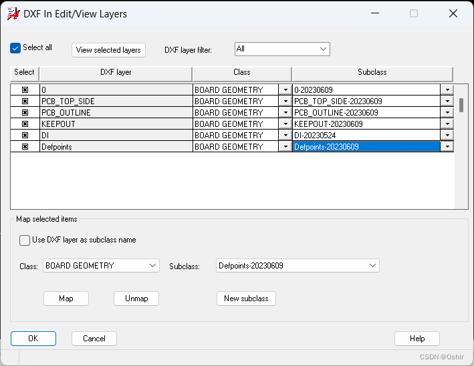Enable Use DXF layer as subclass name
Viewport: 474px width, 366px height.
click(25, 240)
